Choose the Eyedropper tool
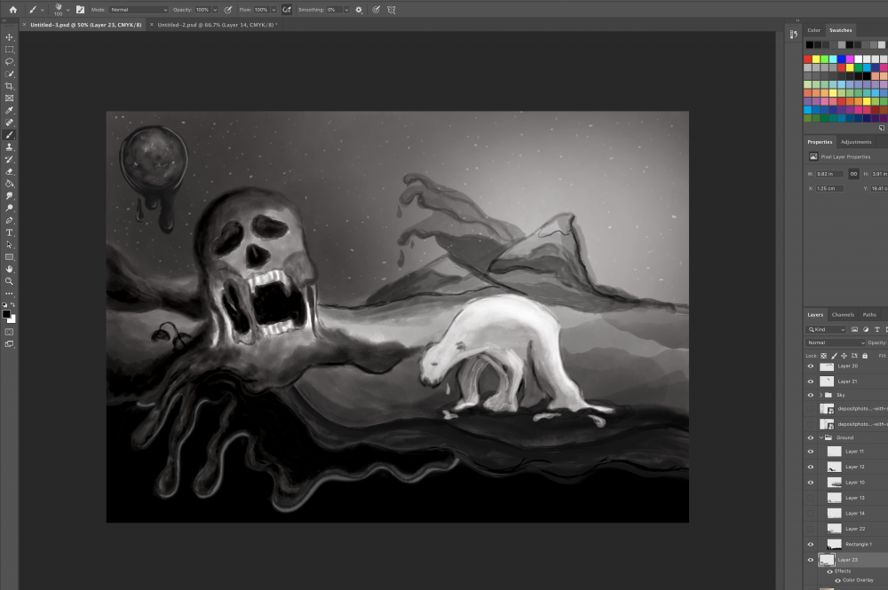Screen dimensions: 888x590 10,111
